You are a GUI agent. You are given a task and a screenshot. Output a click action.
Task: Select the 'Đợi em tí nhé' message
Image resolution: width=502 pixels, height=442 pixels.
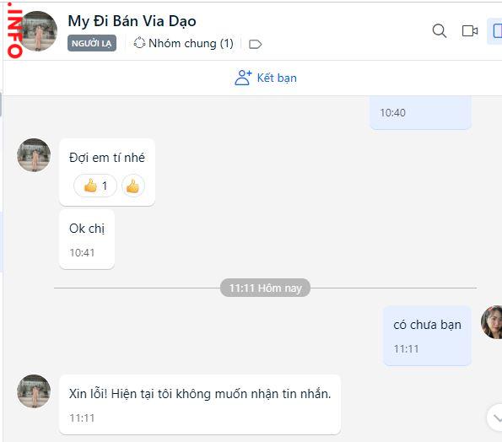107,158
